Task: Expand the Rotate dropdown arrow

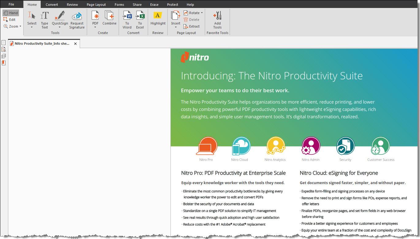Action: [x=202, y=13]
